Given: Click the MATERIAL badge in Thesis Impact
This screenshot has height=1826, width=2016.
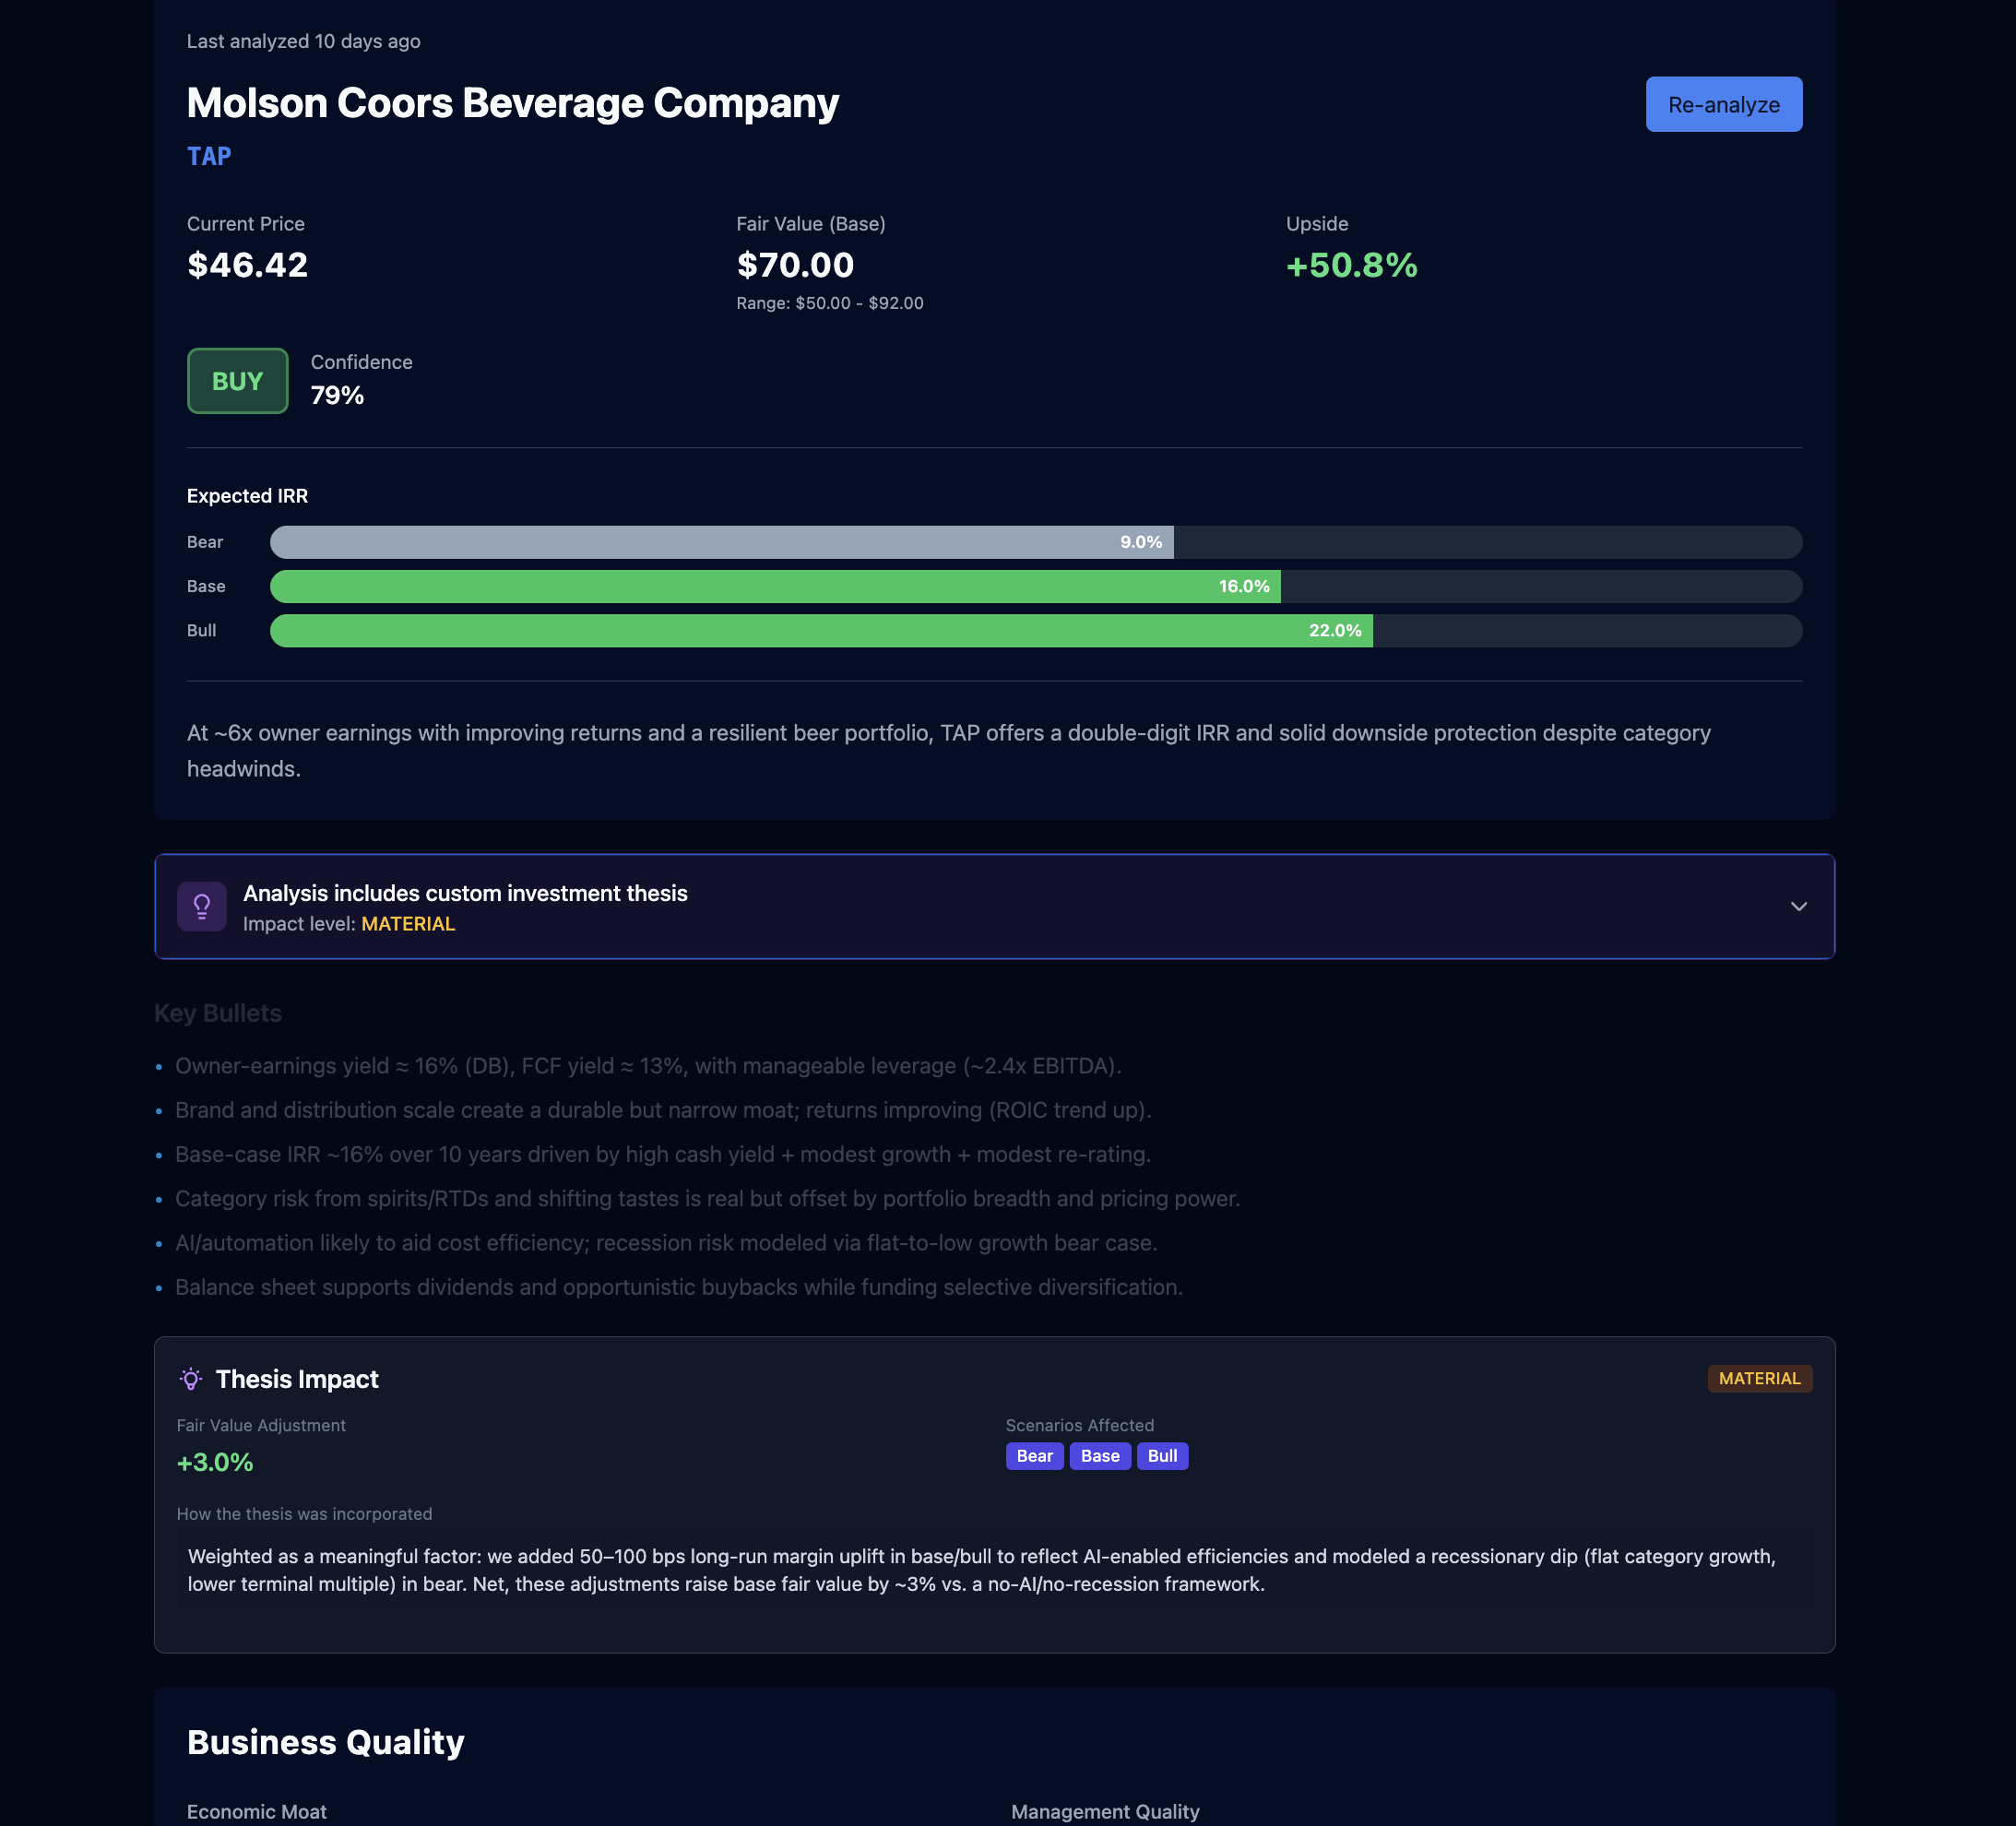Looking at the screenshot, I should 1758,1378.
